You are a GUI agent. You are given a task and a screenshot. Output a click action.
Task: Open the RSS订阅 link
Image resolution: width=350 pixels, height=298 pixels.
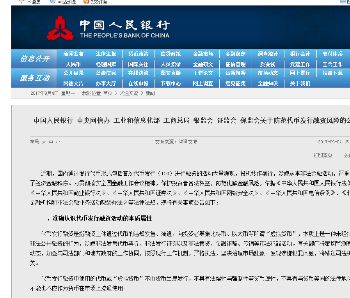(99, 2)
